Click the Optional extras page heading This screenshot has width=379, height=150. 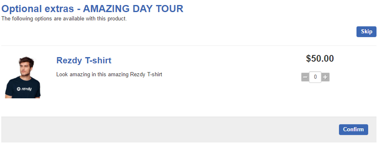[92, 9]
